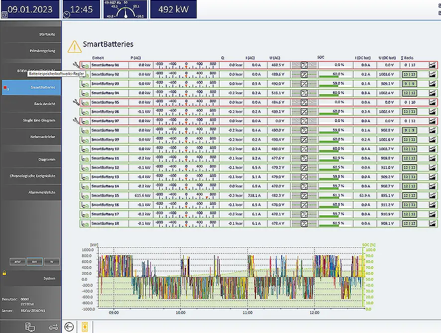
Task: Open Alarmmeldeliste
Action: coord(31,192)
